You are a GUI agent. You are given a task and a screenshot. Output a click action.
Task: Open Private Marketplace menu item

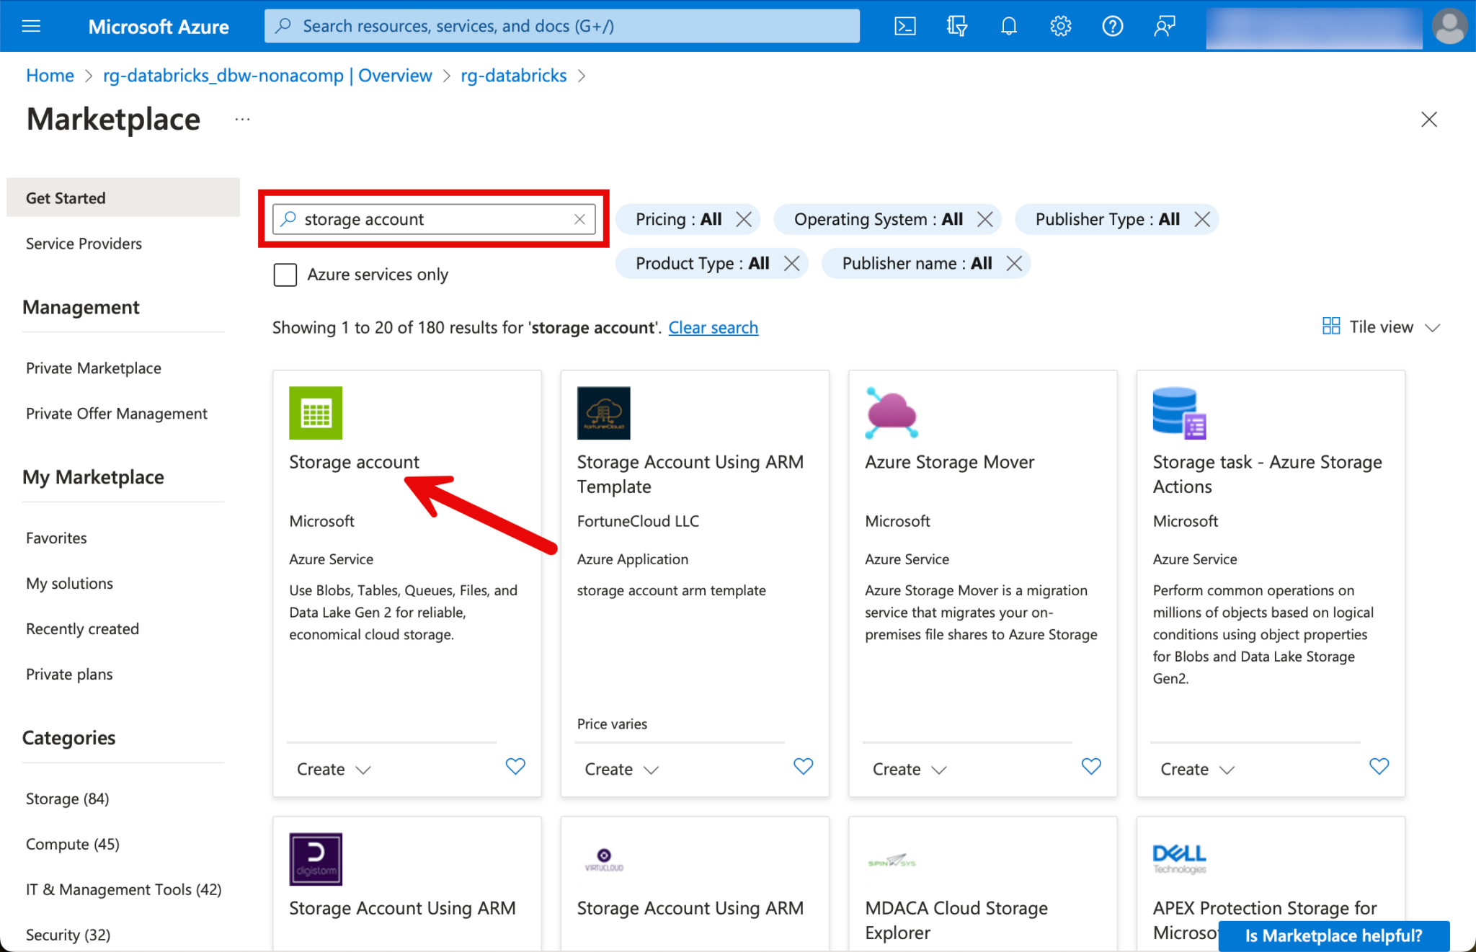pos(94,368)
